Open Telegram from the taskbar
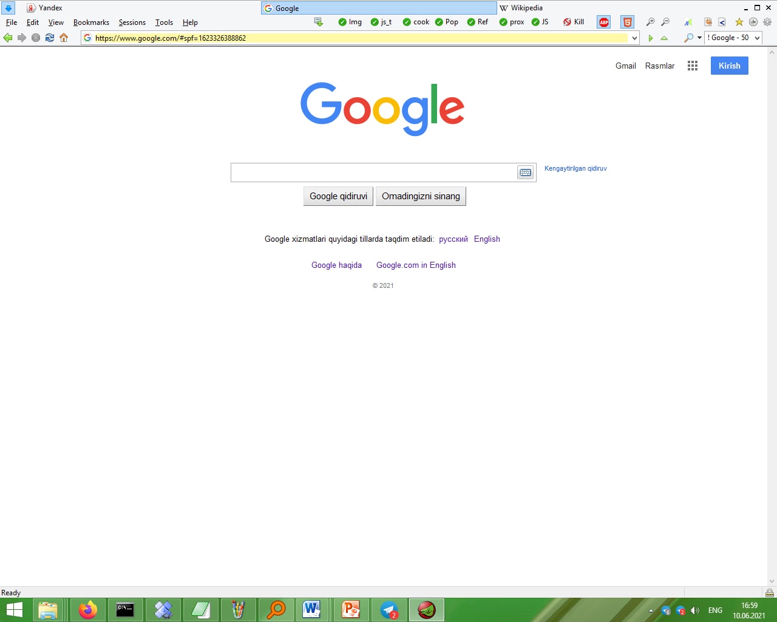Screen dimensions: 777x622 pos(389,610)
